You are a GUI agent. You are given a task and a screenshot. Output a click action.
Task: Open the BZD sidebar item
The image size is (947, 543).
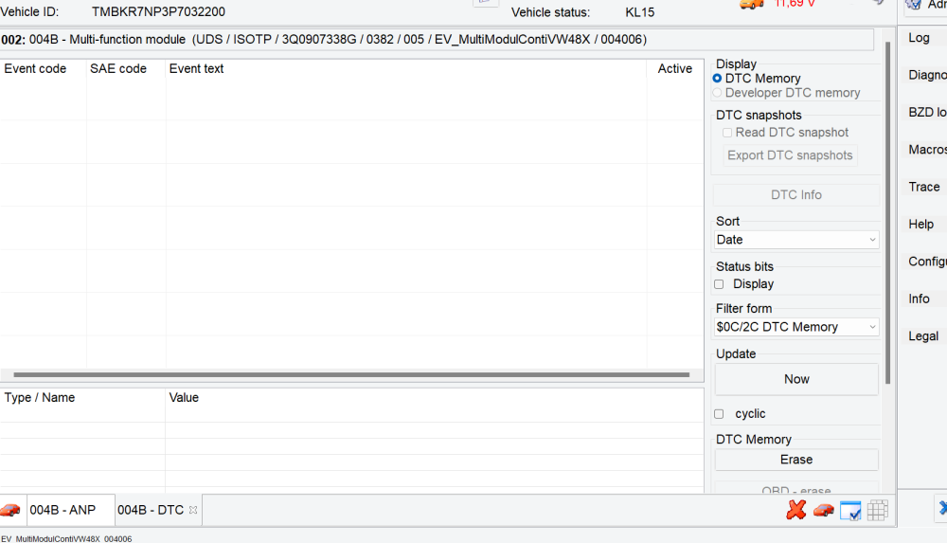tap(927, 112)
